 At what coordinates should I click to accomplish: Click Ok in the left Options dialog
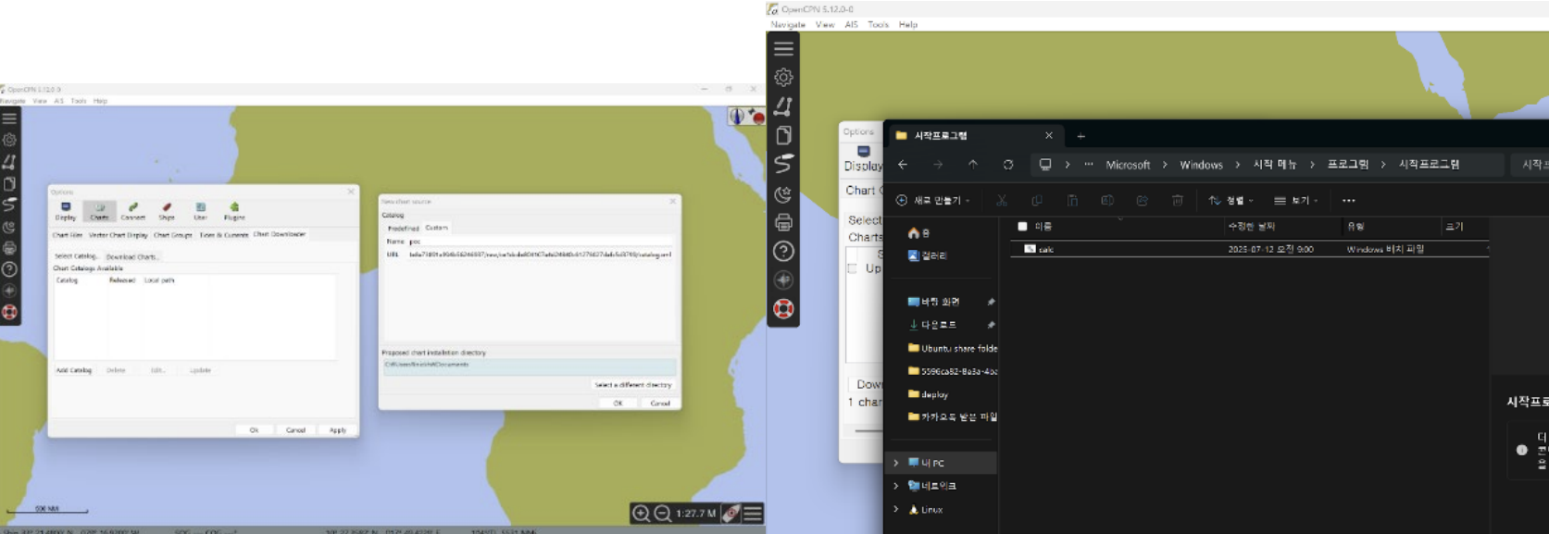254,430
